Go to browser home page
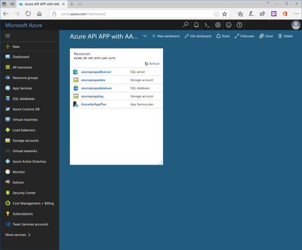Image resolution: width=302 pixels, height=250 pixels. click(x=39, y=14)
